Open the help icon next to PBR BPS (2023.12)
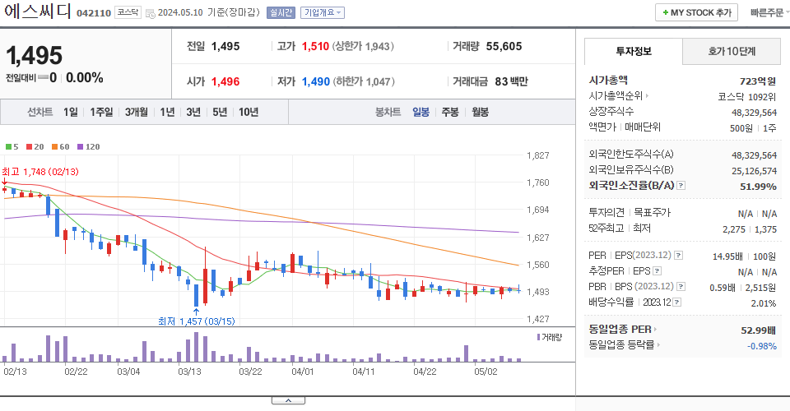790x411 pixels. click(681, 287)
